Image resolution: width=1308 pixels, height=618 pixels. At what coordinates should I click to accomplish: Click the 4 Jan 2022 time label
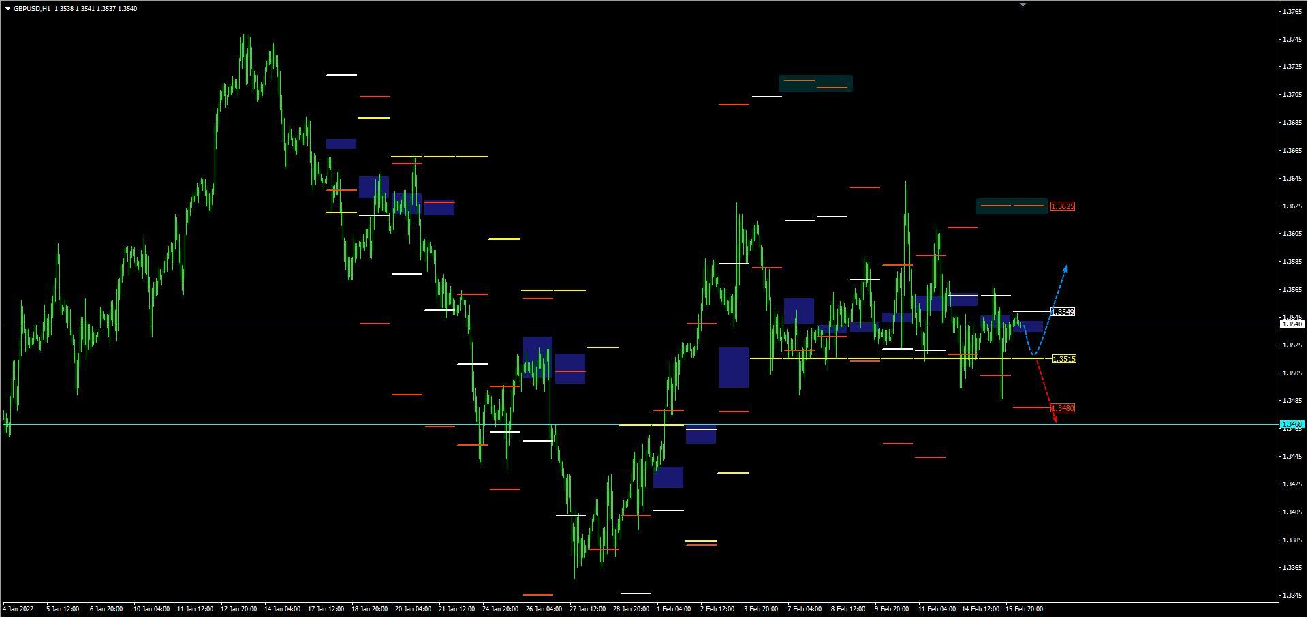[x=18, y=608]
